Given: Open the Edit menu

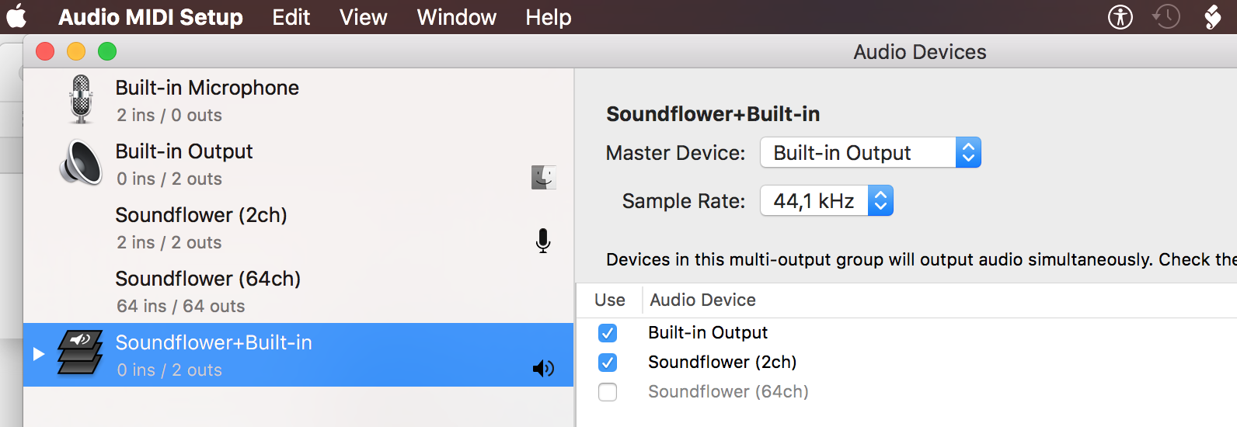Looking at the screenshot, I should click(x=291, y=17).
